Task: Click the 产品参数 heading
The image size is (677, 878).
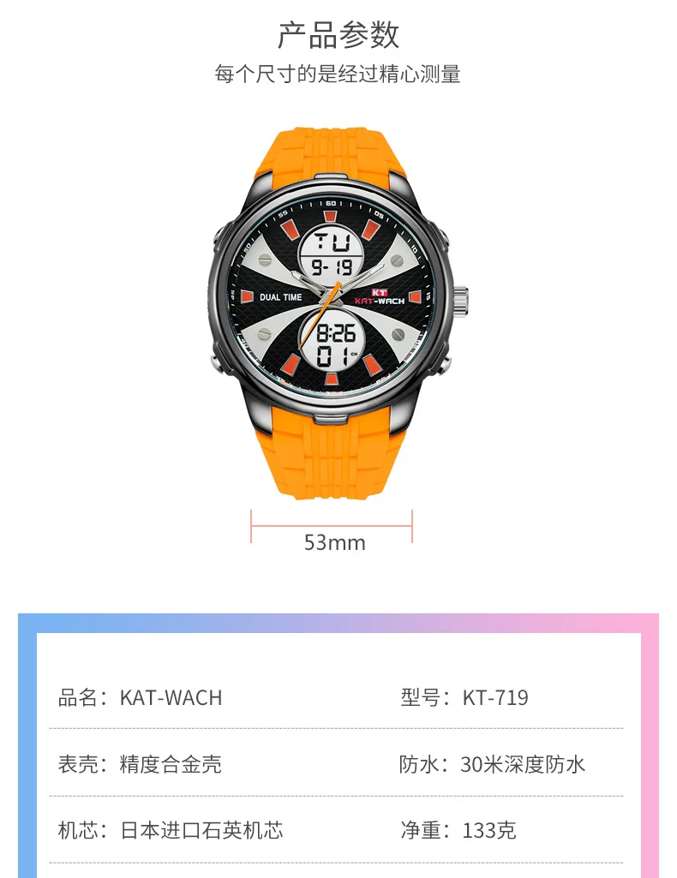Action: [x=338, y=35]
